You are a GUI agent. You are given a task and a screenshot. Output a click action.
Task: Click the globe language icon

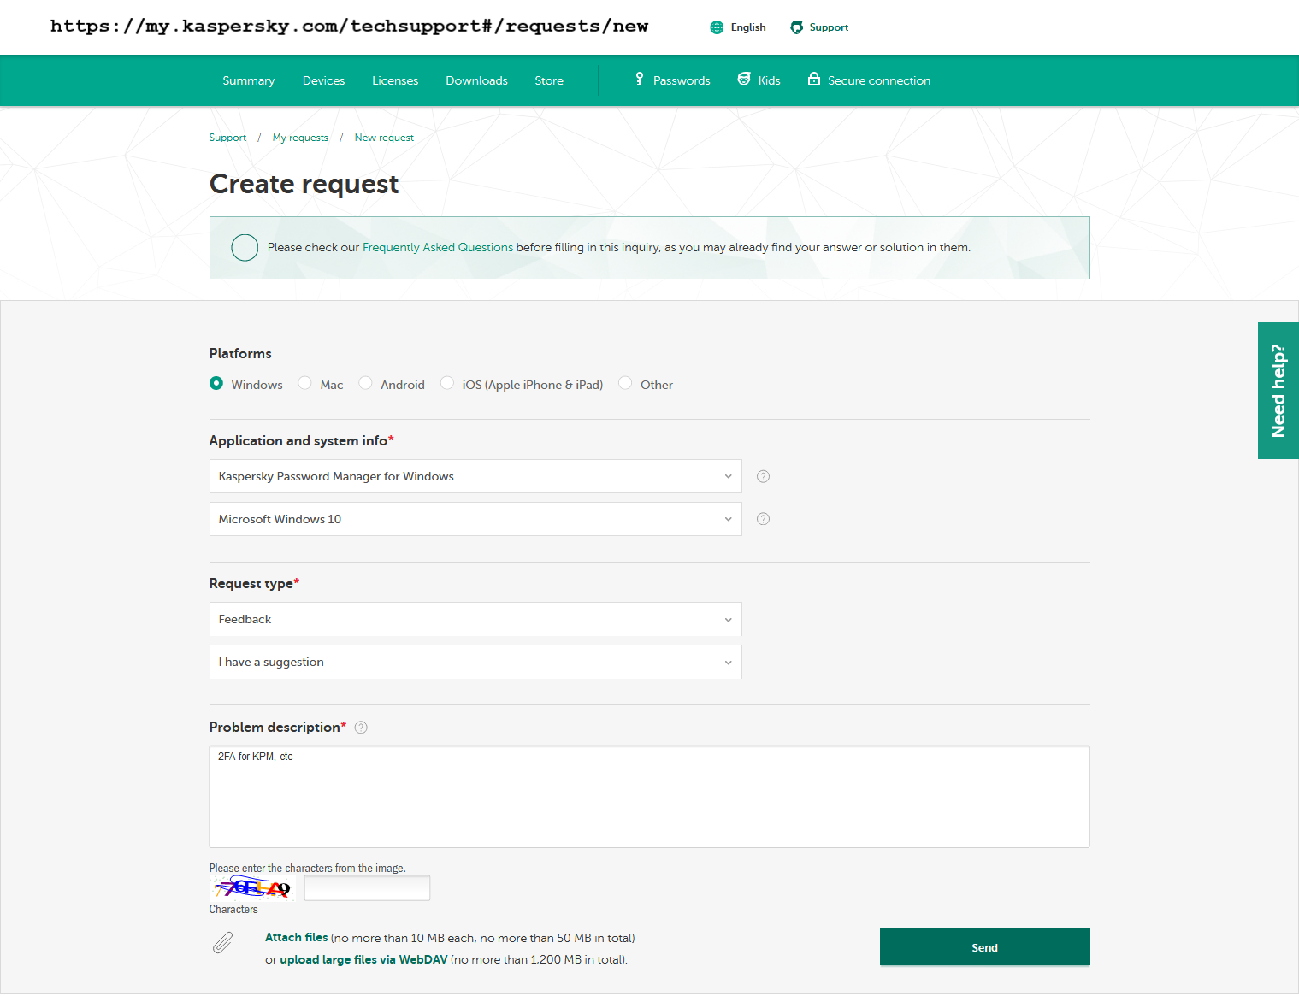click(x=717, y=27)
